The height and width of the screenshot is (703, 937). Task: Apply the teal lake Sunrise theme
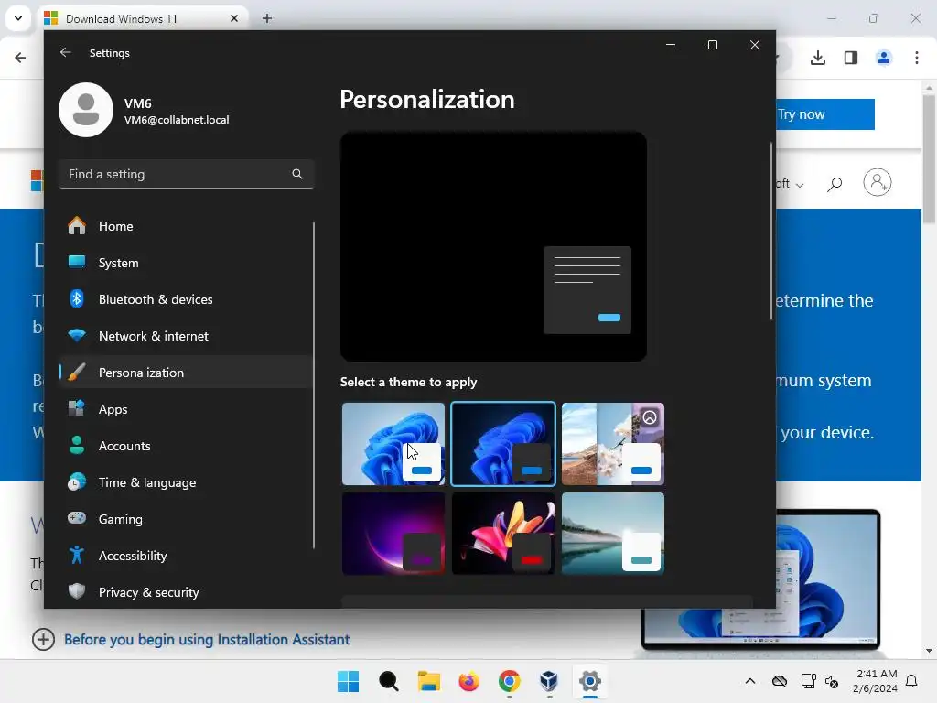click(x=613, y=534)
